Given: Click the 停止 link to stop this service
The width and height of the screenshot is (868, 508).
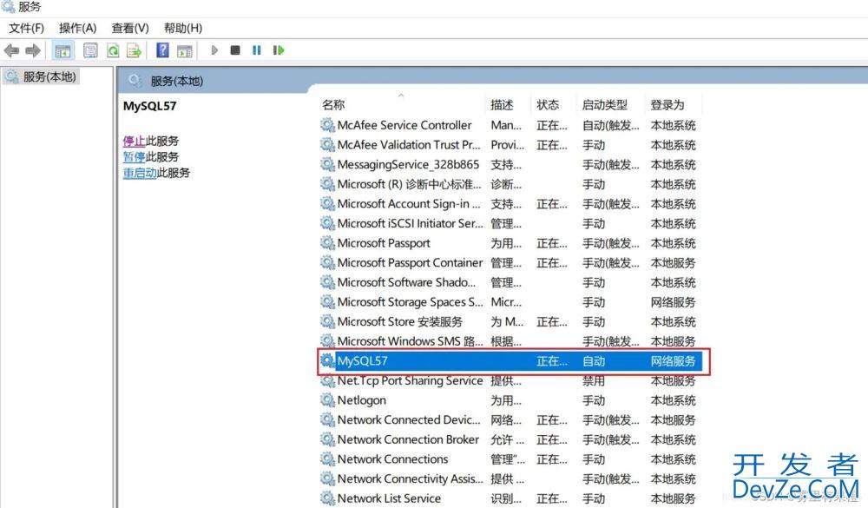Looking at the screenshot, I should [x=134, y=141].
